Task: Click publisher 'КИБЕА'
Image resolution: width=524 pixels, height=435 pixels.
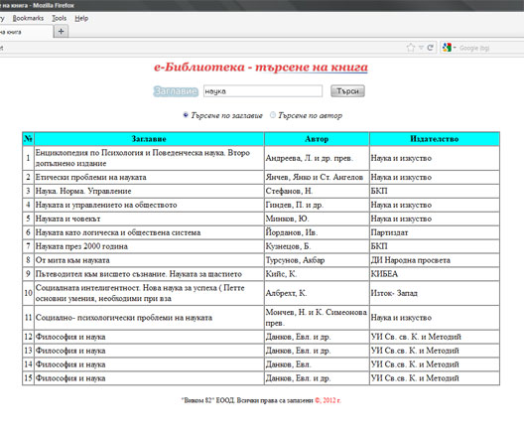Action: (x=384, y=274)
